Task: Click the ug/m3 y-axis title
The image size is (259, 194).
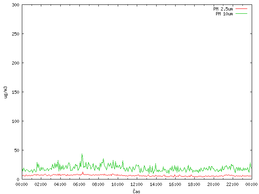Action: point(6,92)
